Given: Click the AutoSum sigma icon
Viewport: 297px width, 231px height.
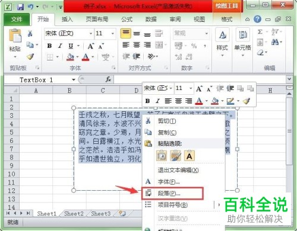Looking at the screenshot, I should tap(260, 31).
